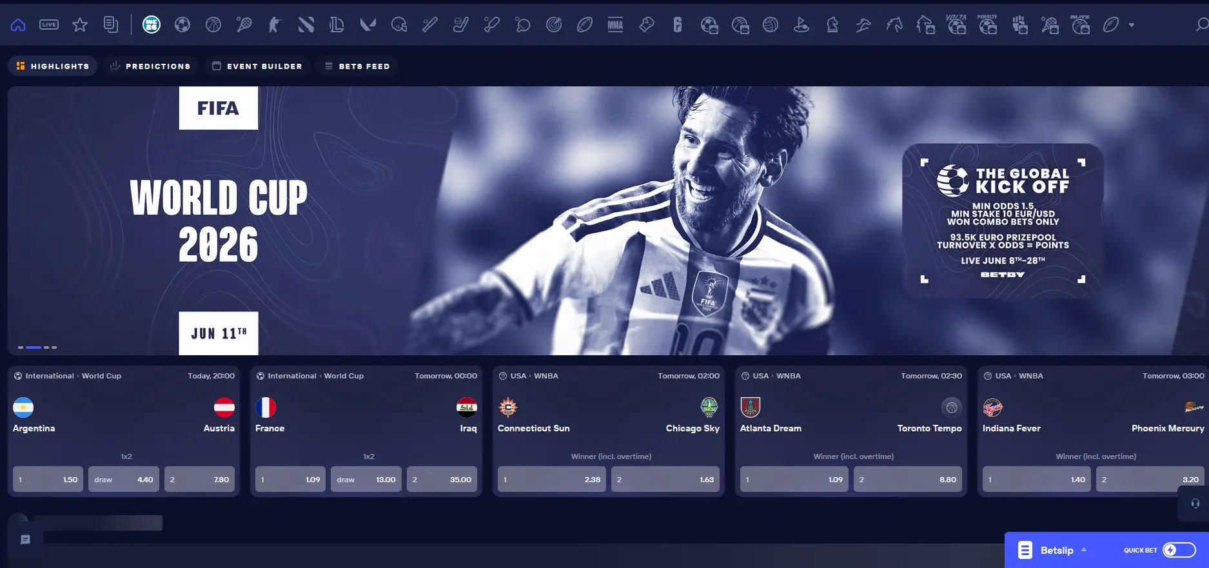Select the Boxing glove icon
Screen dimensions: 1209x568
pyautogui.click(x=647, y=25)
